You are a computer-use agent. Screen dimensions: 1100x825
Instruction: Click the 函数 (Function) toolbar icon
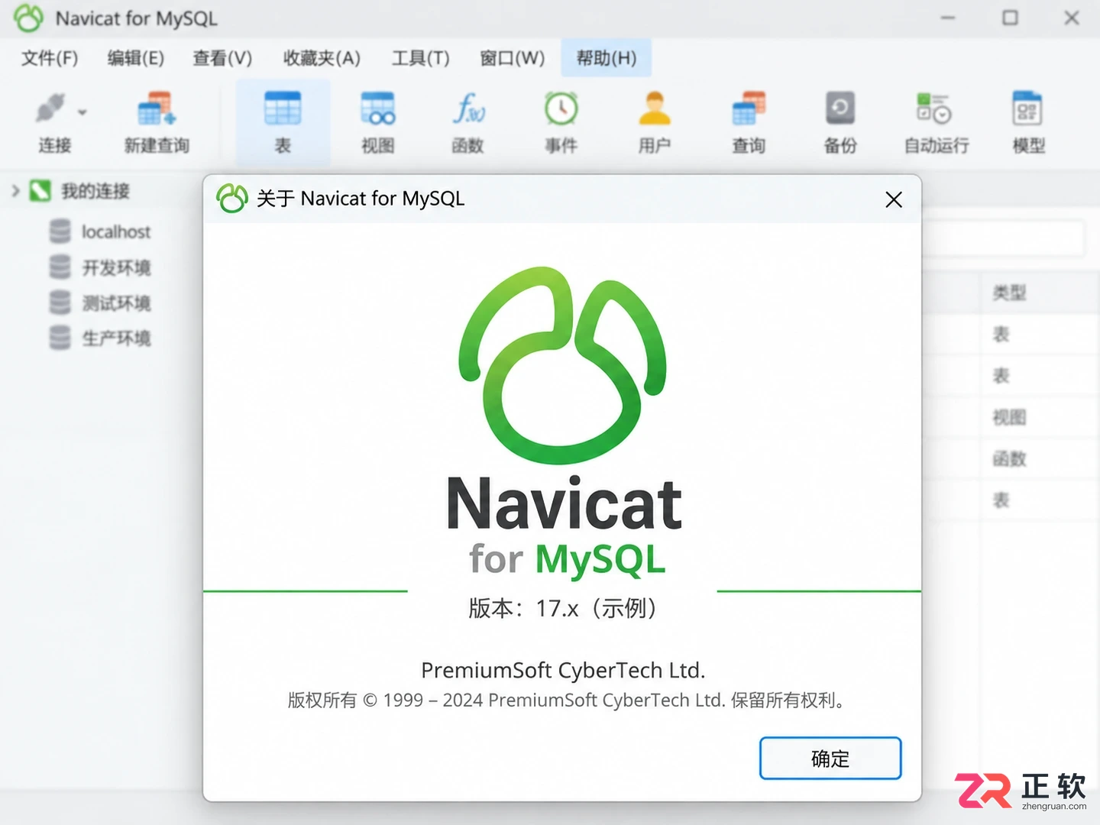[x=468, y=108]
